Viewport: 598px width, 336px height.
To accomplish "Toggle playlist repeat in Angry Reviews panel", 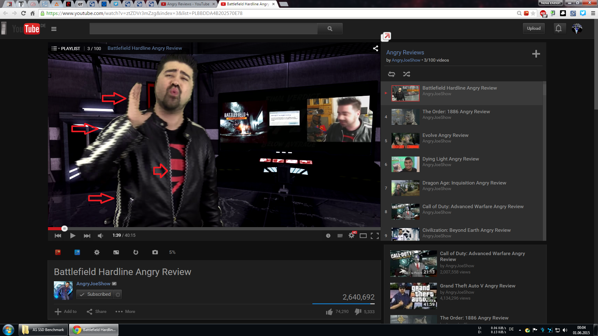I will pos(392,74).
